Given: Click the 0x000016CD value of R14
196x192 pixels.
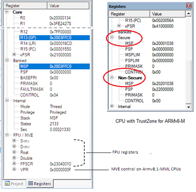Looking at the screenshot, I should (x=61, y=44).
